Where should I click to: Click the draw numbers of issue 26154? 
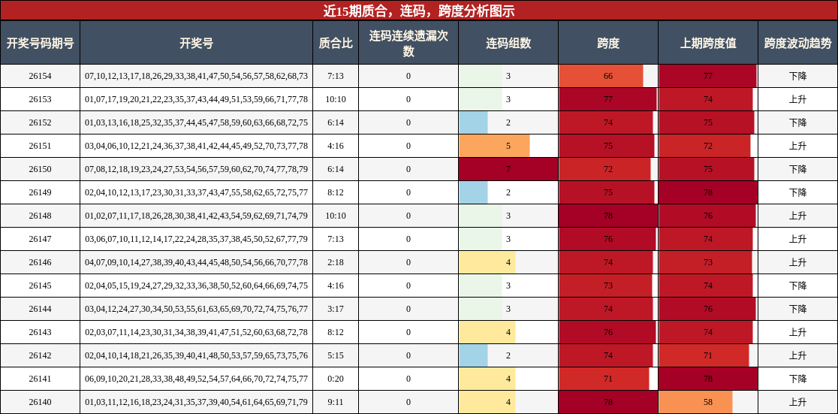196,76
